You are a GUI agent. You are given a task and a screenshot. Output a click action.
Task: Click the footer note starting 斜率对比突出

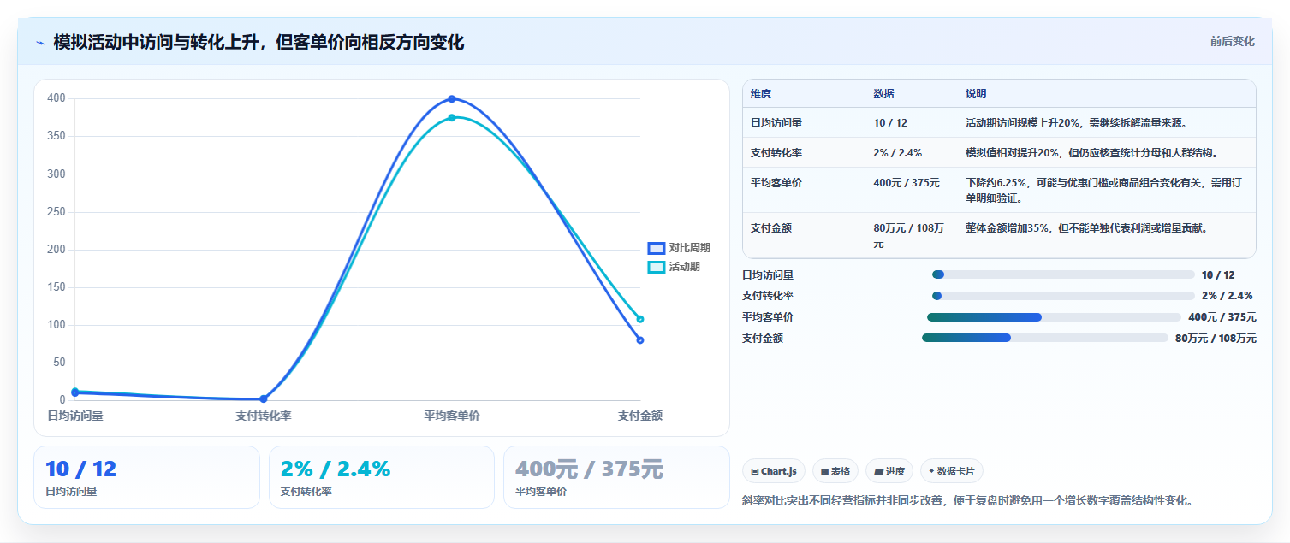point(967,500)
